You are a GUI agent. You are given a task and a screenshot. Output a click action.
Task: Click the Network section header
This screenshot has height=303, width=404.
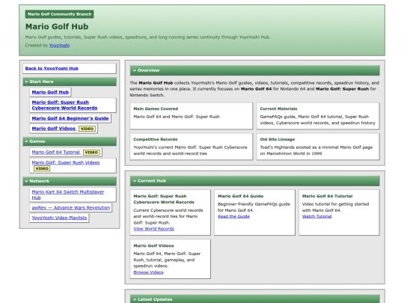[70, 181]
